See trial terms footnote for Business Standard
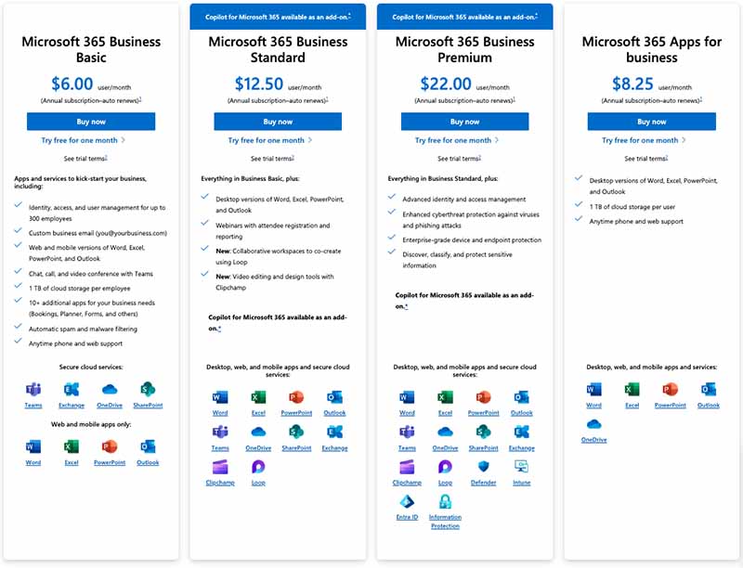Image resolution: width=743 pixels, height=568 pixels. point(293,158)
